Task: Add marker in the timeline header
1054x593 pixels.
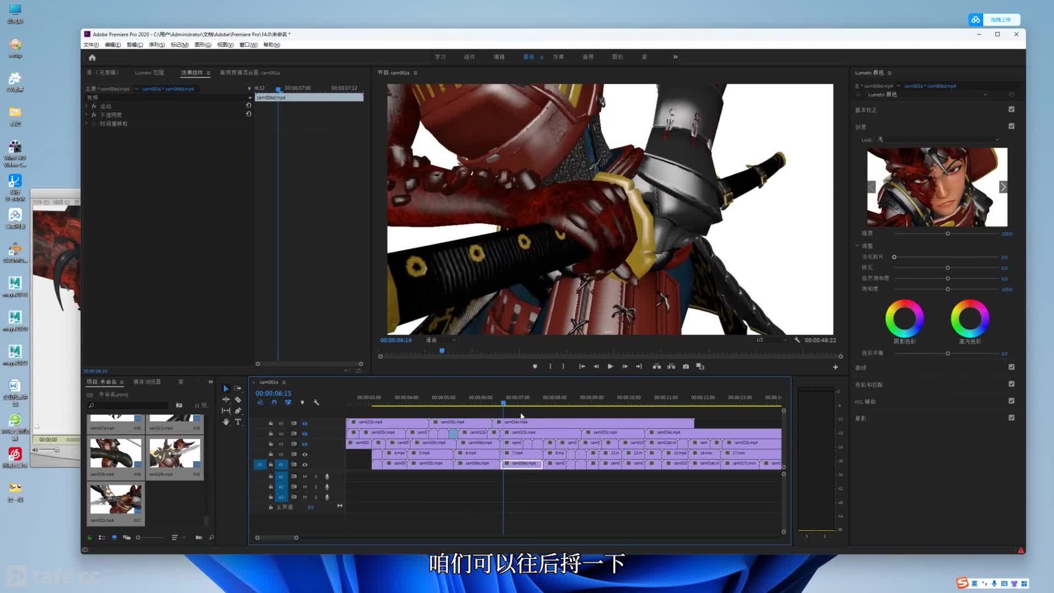Action: (302, 402)
